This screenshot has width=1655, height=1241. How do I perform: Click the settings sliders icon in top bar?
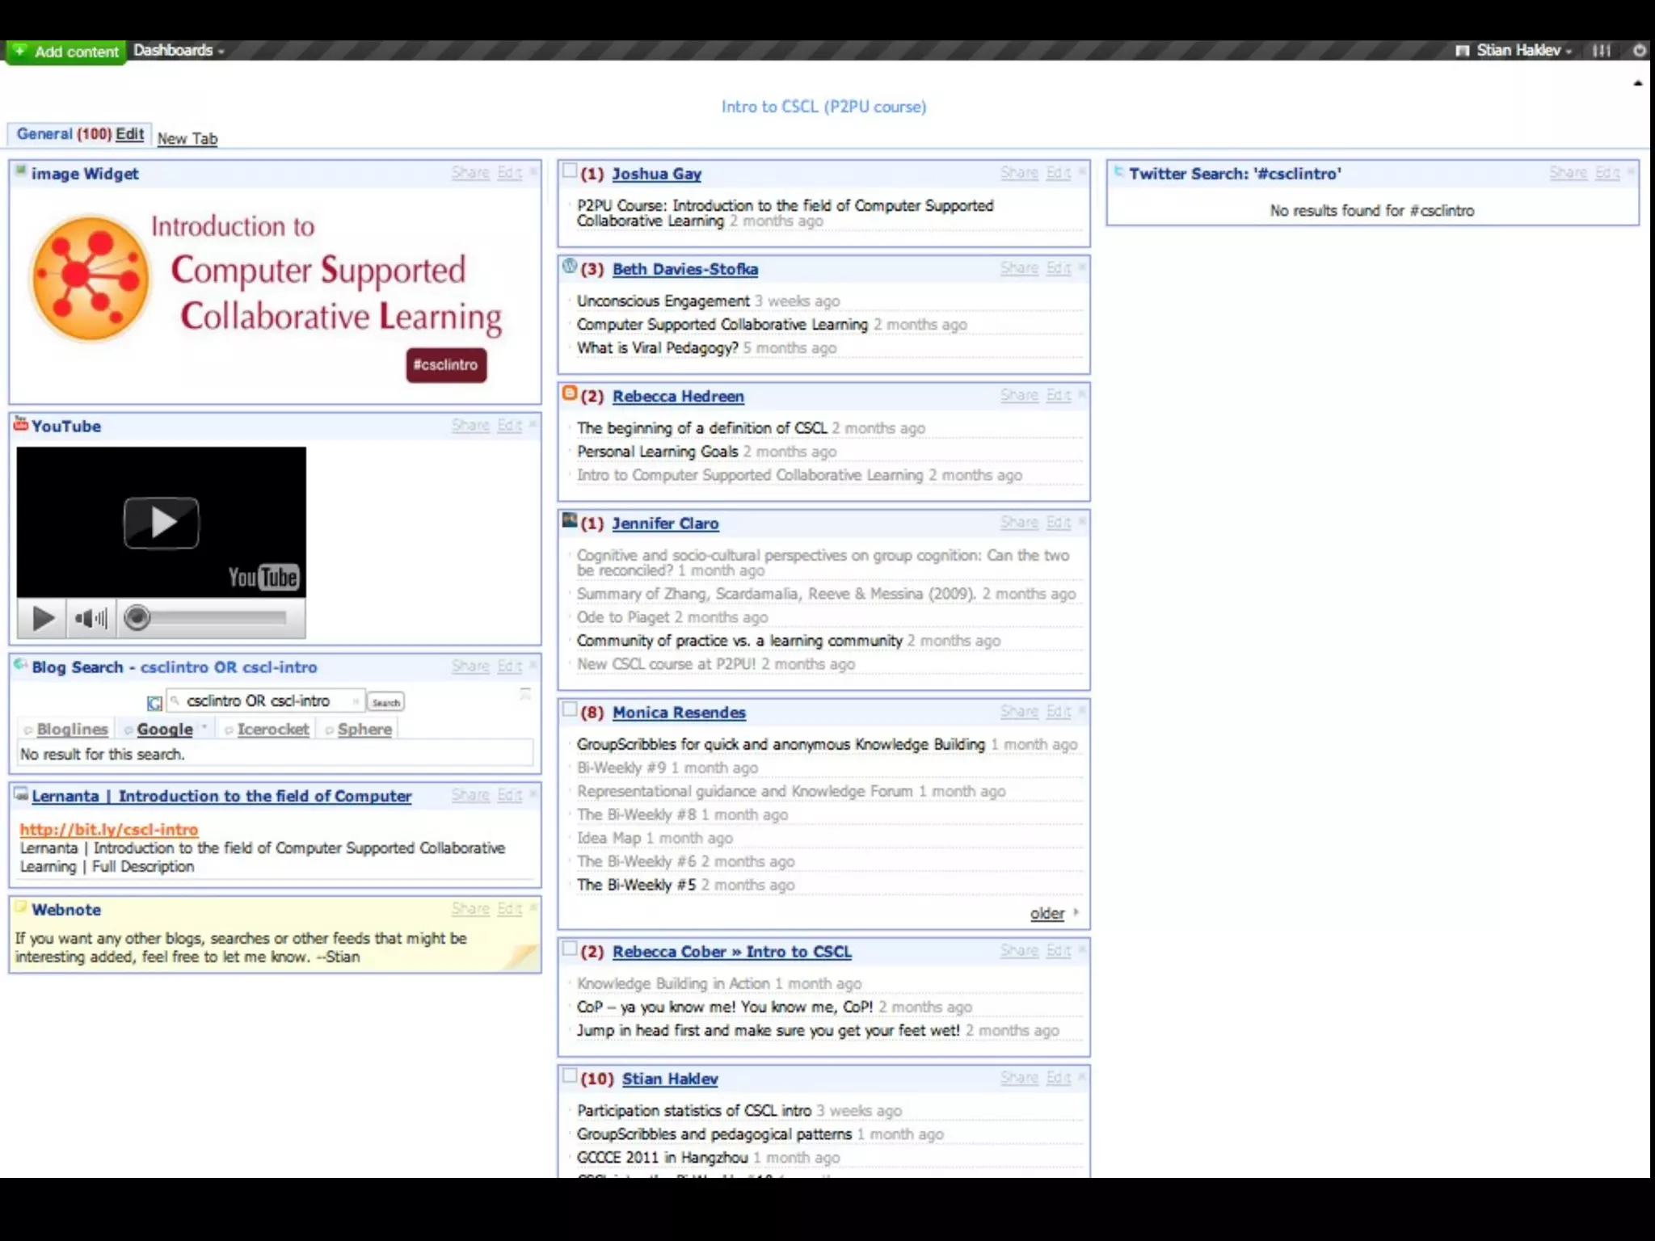(x=1602, y=51)
